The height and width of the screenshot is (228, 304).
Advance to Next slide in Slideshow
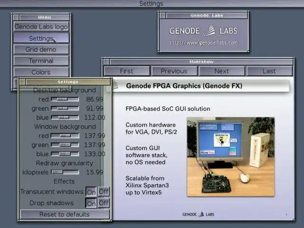coord(222,71)
